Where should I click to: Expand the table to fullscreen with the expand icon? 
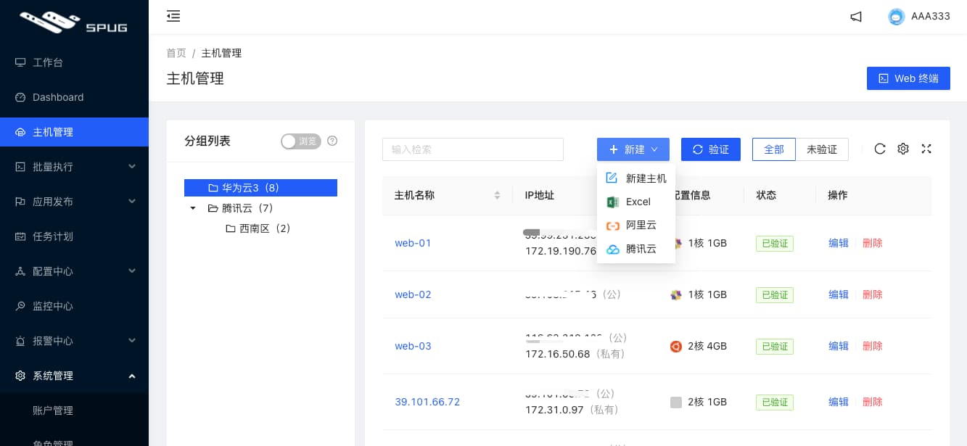[926, 149]
